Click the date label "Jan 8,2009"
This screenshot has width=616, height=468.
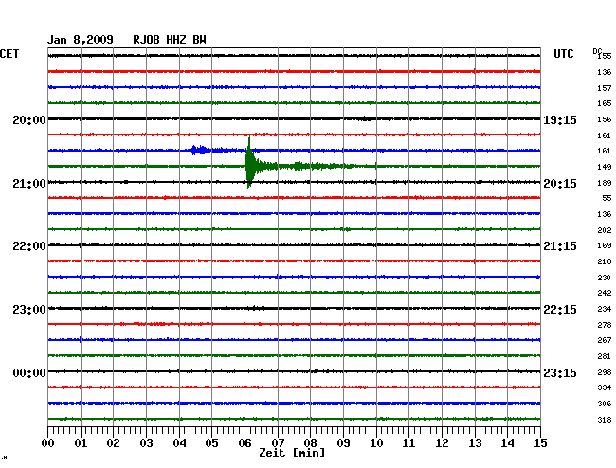coord(81,40)
